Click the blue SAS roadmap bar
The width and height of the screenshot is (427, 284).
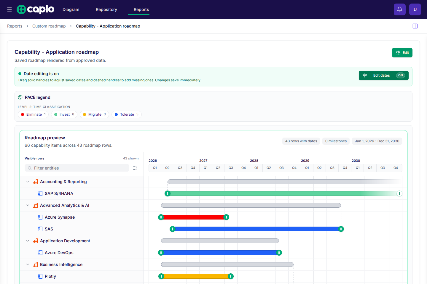[257, 229]
